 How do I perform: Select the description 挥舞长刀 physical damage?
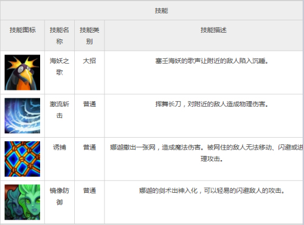point(212,104)
